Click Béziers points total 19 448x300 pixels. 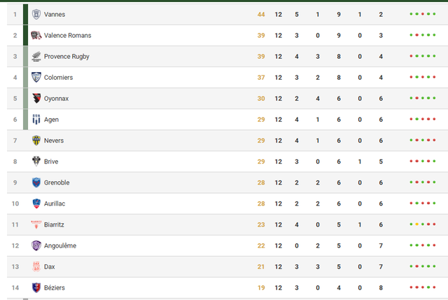261,287
